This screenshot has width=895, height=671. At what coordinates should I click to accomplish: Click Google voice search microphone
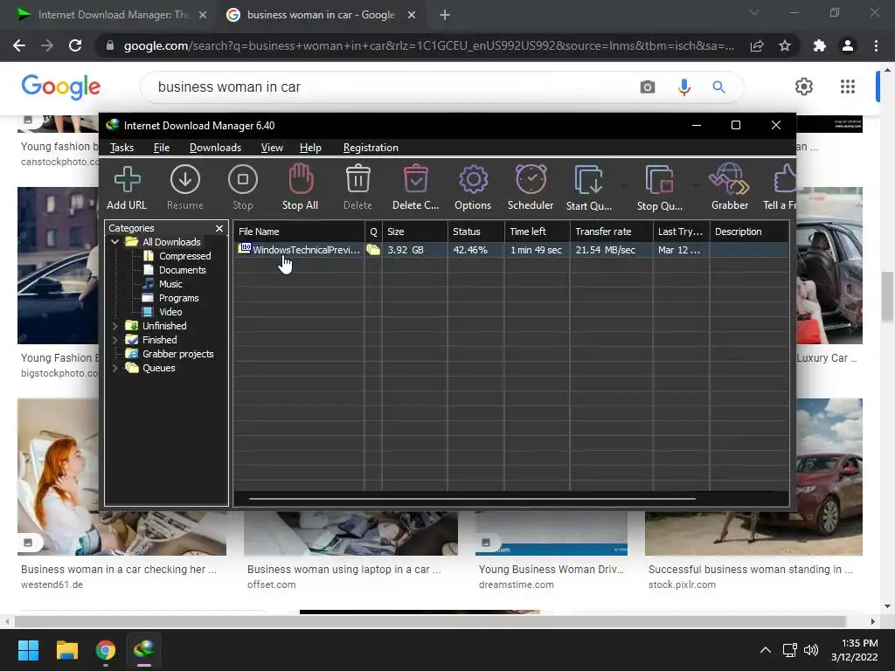pyautogui.click(x=683, y=86)
